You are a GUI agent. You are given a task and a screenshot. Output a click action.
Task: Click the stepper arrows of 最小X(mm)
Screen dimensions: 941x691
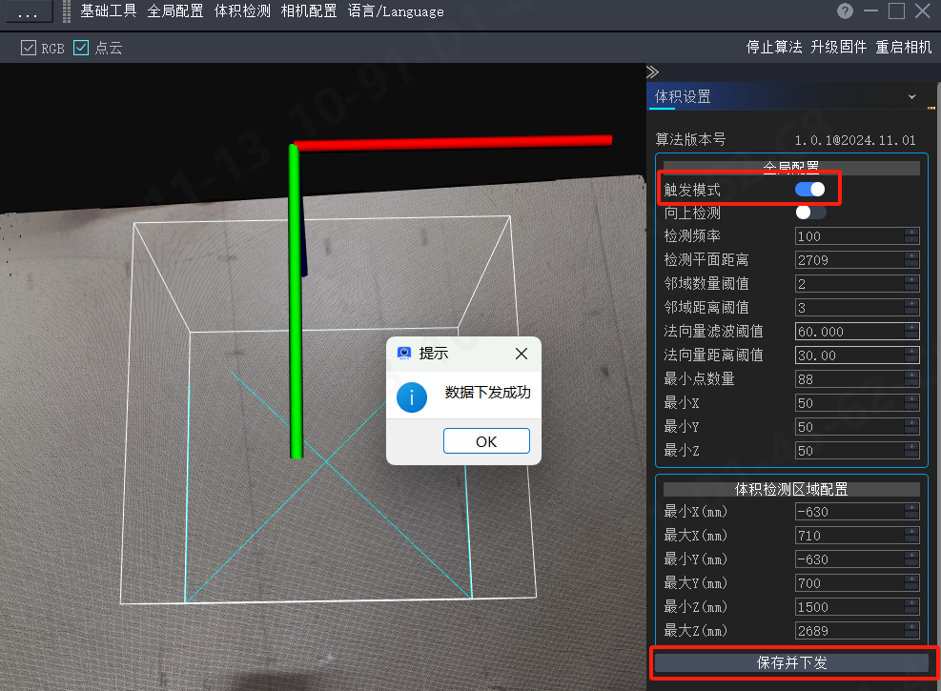click(911, 512)
